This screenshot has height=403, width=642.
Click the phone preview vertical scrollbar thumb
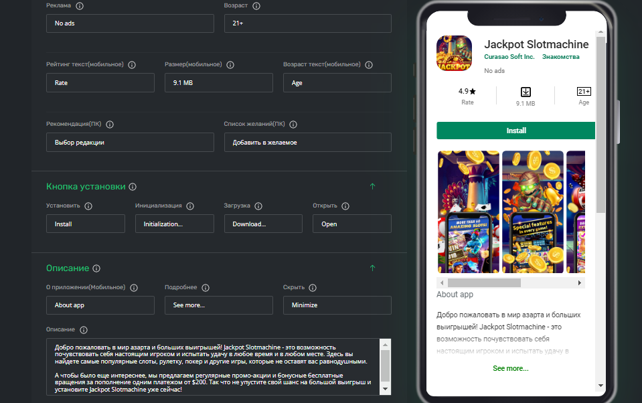tap(600, 125)
